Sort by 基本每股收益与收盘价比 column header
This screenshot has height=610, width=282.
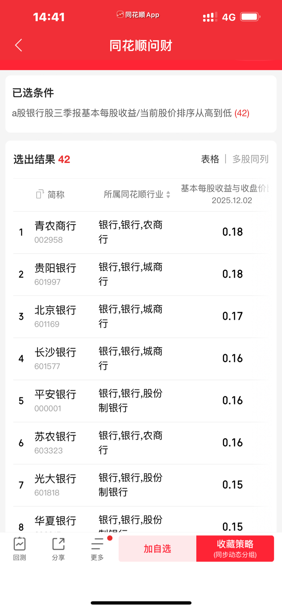pos(225,194)
